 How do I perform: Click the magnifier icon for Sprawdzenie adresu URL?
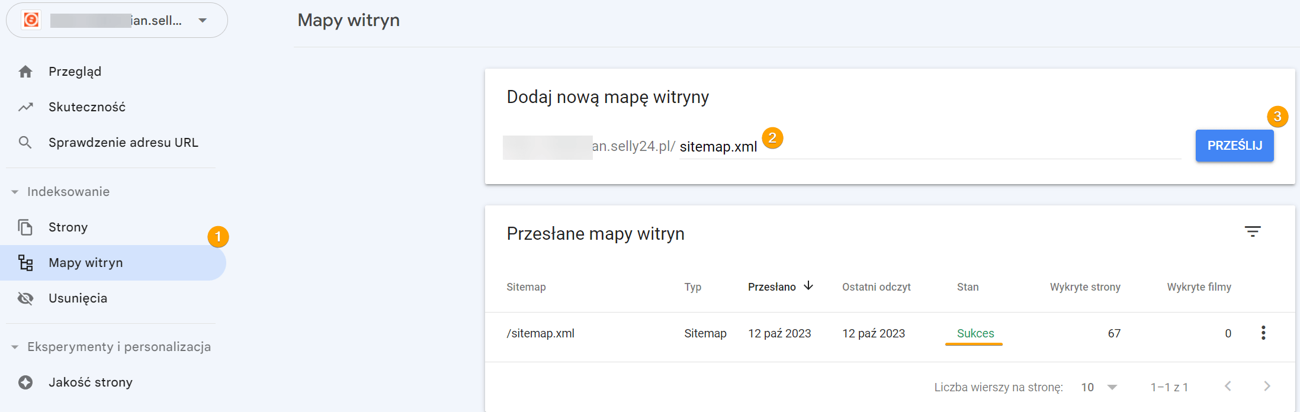pyautogui.click(x=25, y=143)
